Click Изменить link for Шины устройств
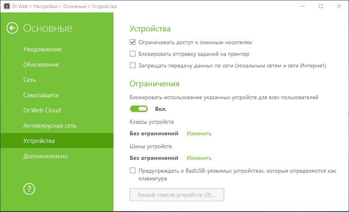The height and width of the screenshot is (212, 349). tap(199, 158)
